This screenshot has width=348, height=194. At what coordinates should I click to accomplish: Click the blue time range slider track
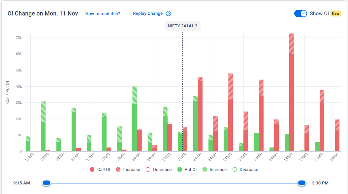tap(174, 183)
